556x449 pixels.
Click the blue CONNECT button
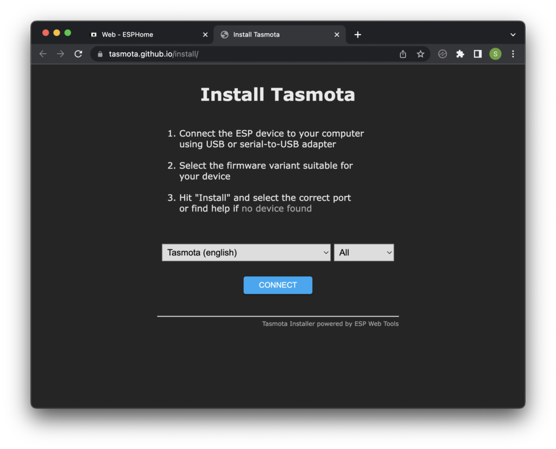(278, 285)
